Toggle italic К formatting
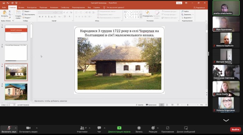The image size is (243, 135). [43, 17]
